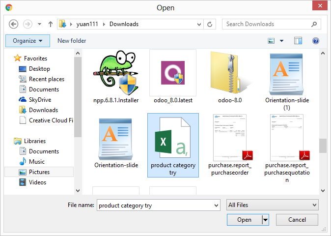
Task: Click the magnifier search icon
Action: 314,24
